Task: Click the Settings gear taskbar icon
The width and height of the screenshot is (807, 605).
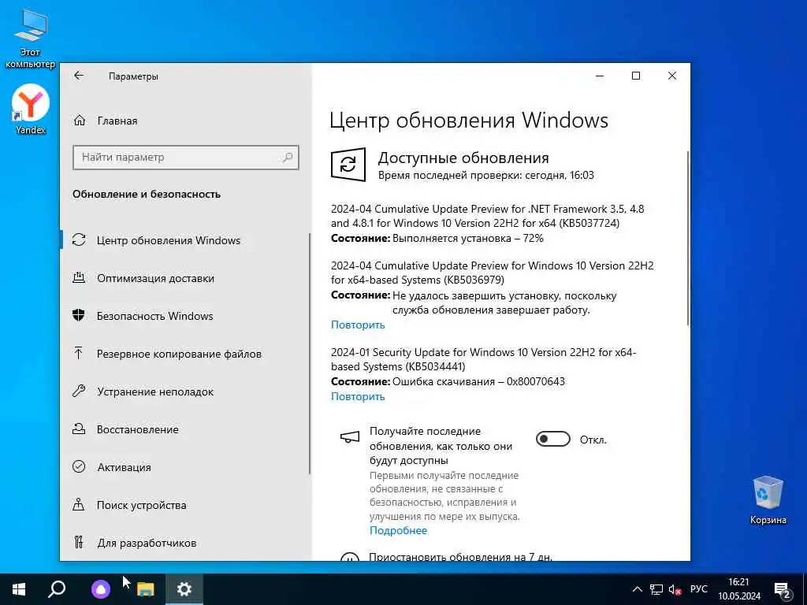Action: click(x=184, y=589)
